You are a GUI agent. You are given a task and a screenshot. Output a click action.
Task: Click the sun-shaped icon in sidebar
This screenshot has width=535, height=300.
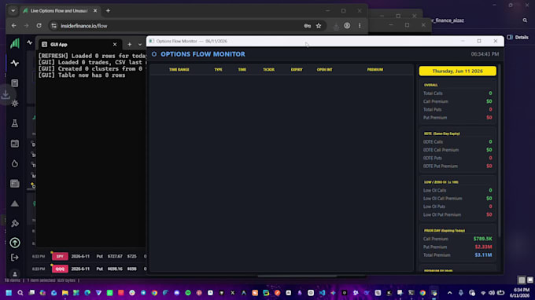(15, 103)
